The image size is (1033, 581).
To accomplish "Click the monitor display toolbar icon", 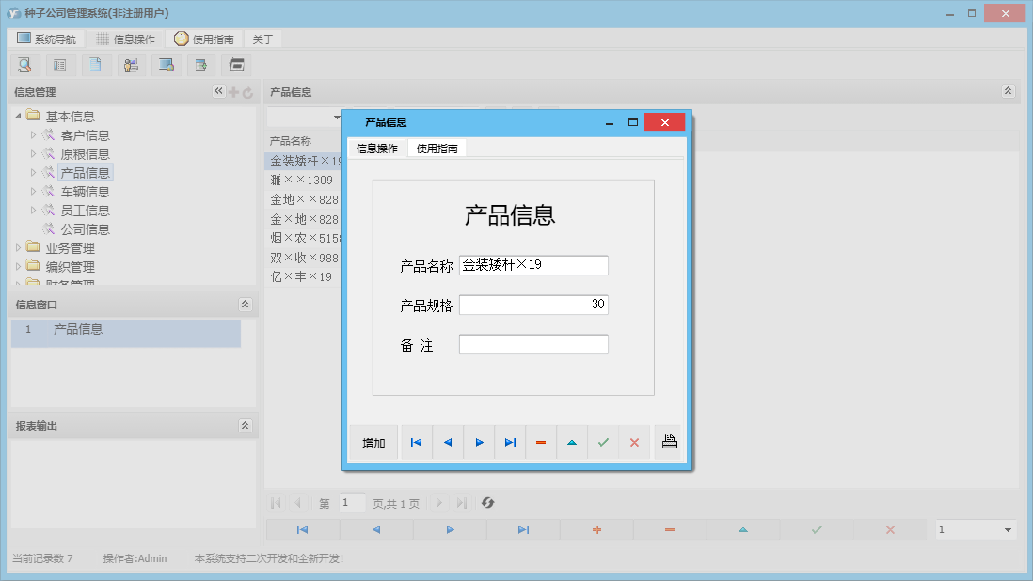I will [x=167, y=64].
